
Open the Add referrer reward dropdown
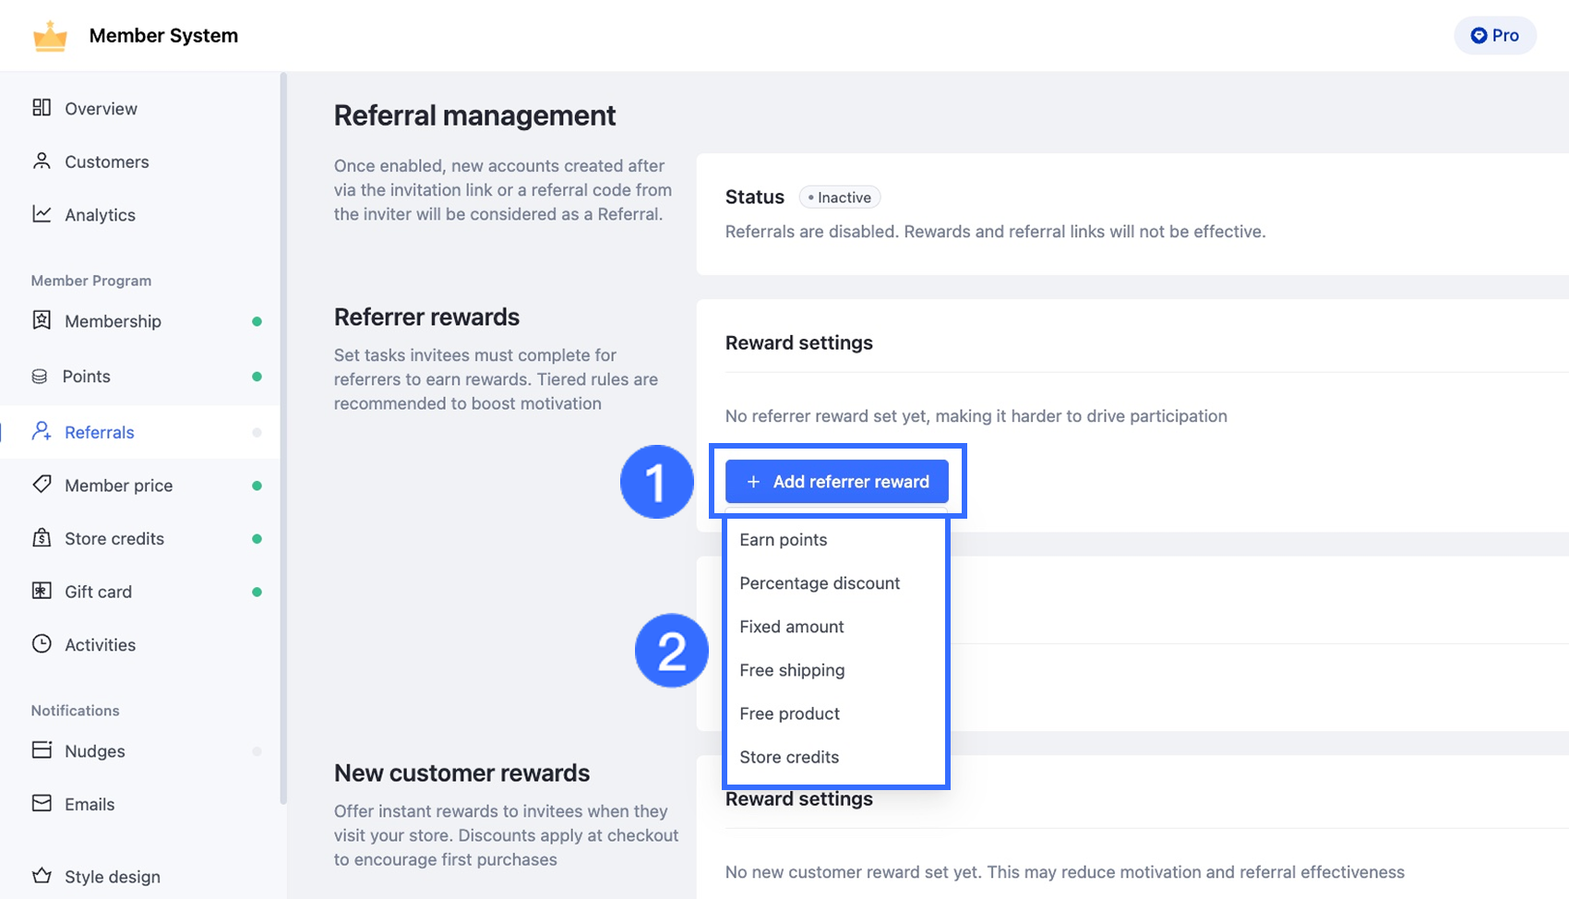836,482
